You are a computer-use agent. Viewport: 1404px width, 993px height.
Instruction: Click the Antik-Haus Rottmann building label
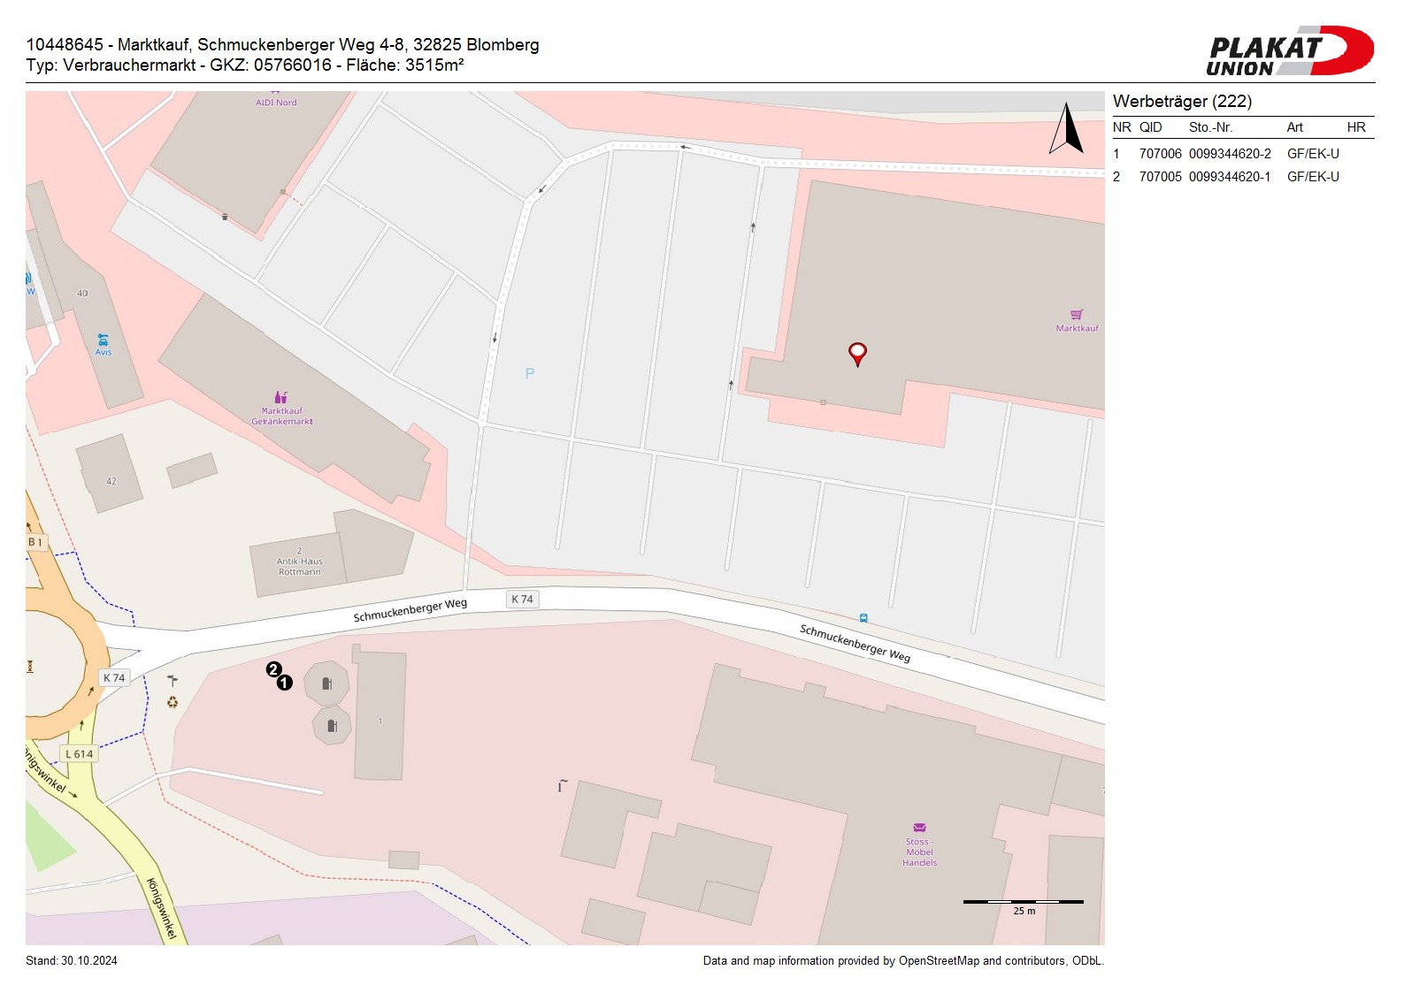click(300, 566)
